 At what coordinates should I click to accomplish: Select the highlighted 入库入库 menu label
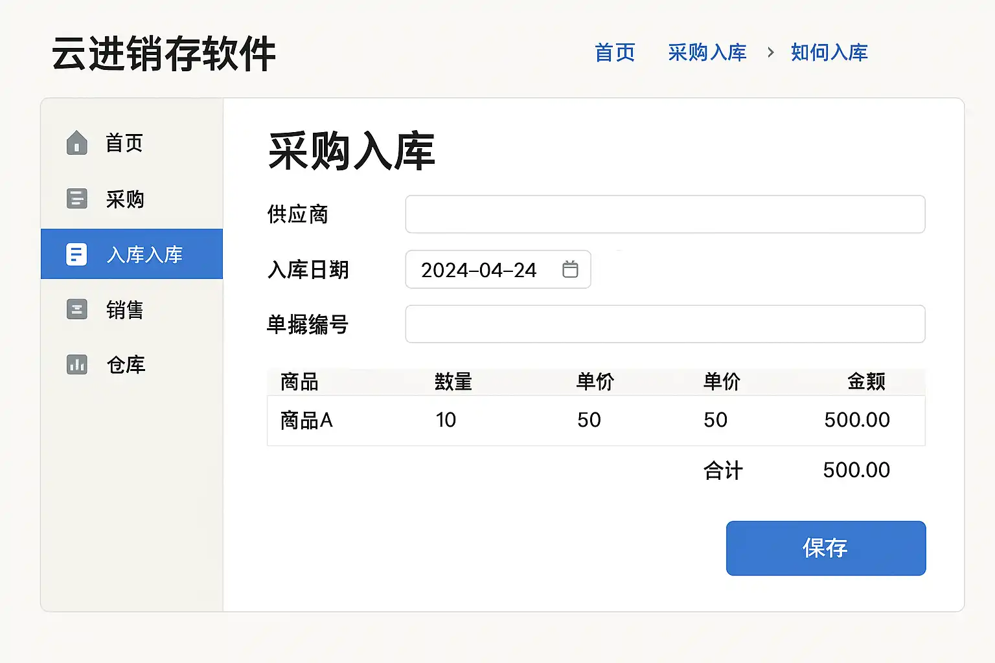[x=144, y=254]
